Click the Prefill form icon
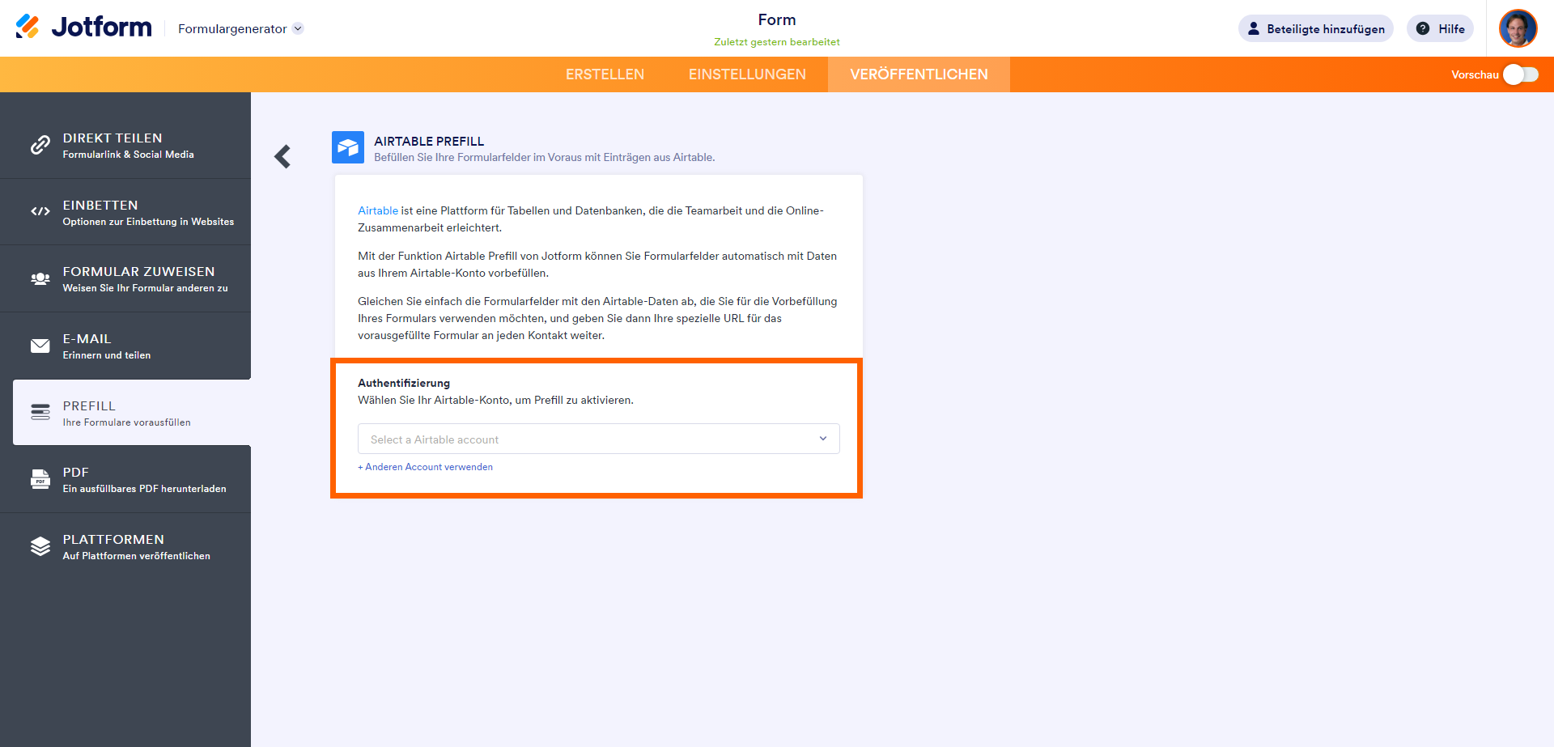 [x=40, y=412]
